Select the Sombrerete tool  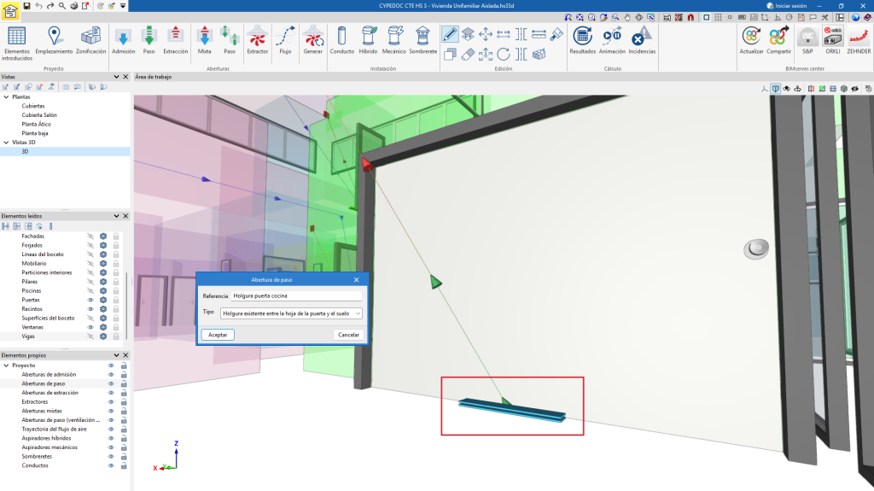423,40
